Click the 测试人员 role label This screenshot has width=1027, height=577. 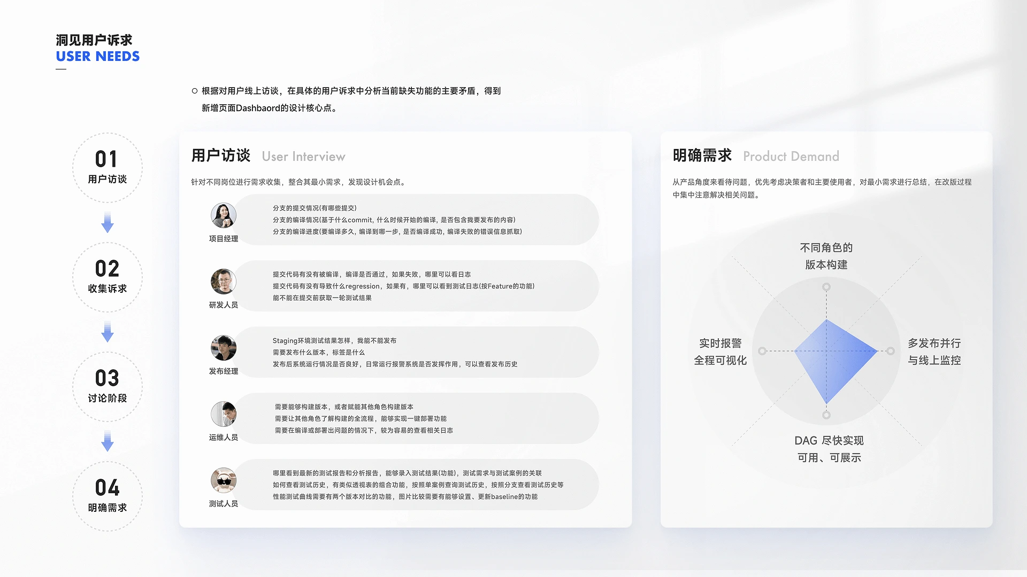[x=224, y=504]
